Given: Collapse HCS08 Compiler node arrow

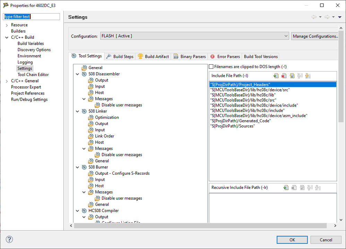Looking at the screenshot, I should (77, 211).
